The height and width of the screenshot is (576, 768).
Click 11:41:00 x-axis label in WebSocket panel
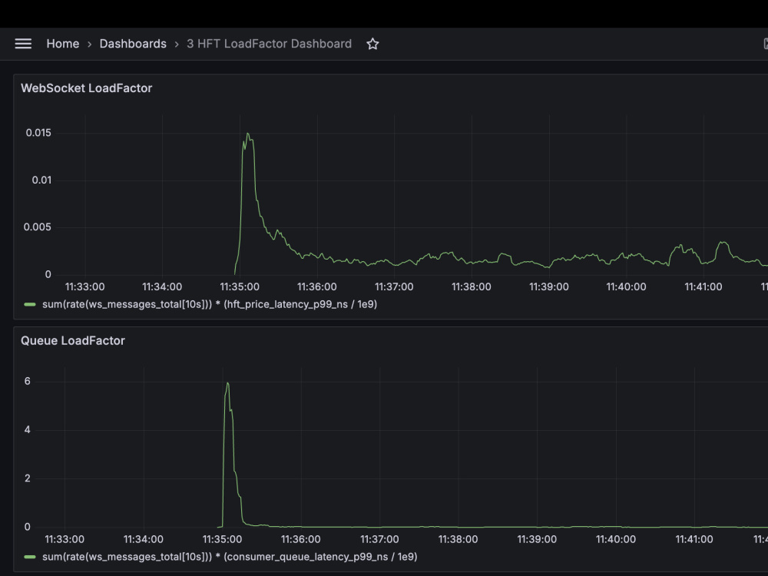click(x=703, y=287)
